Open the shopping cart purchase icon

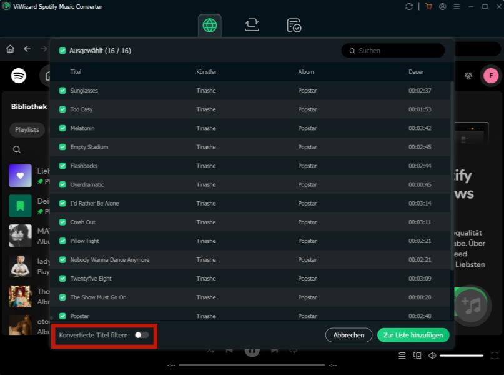(428, 6)
